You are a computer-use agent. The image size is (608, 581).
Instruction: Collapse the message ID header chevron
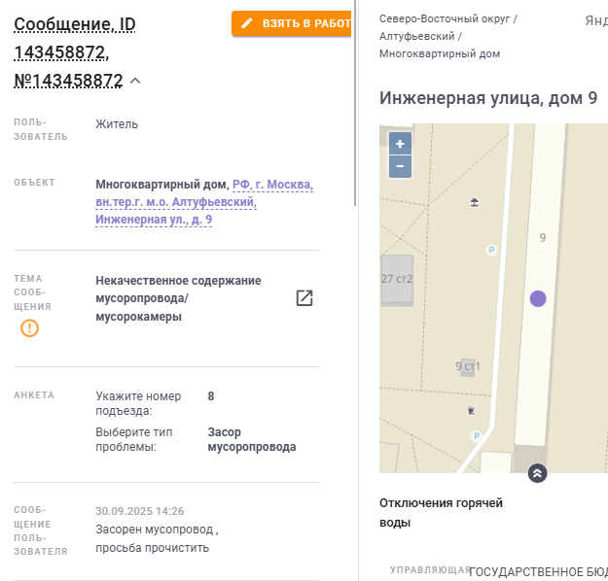click(135, 81)
